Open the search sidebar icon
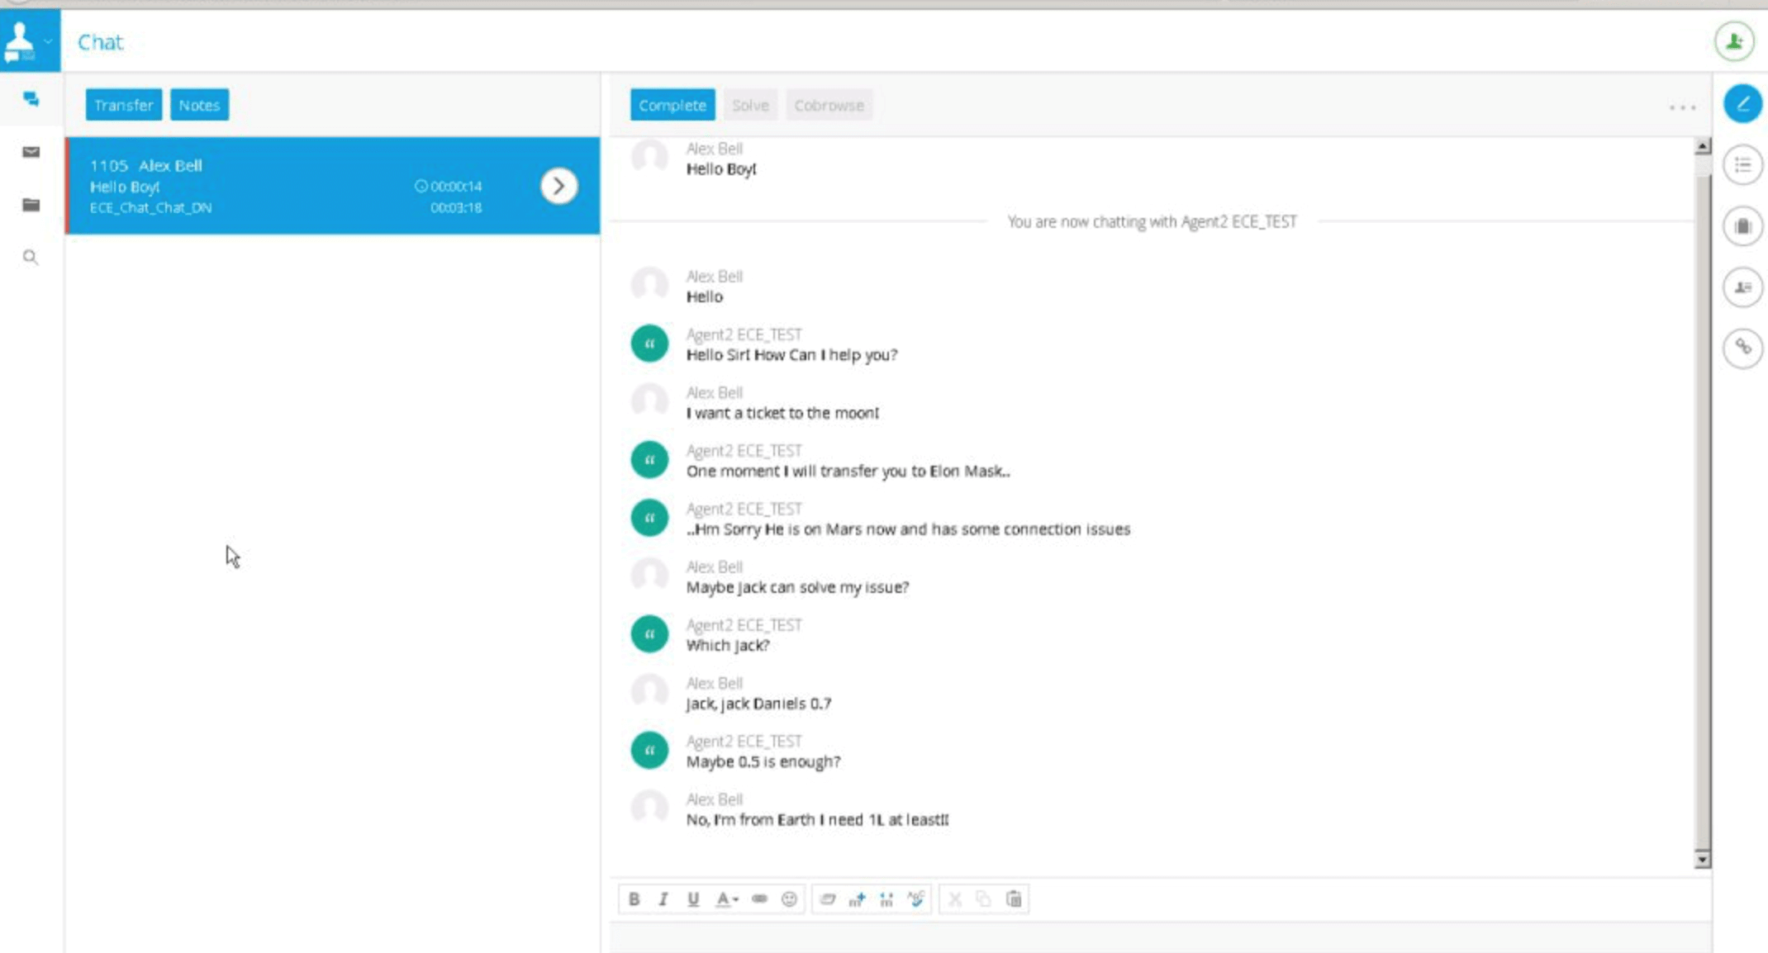This screenshot has height=953, width=1768. pos(31,258)
